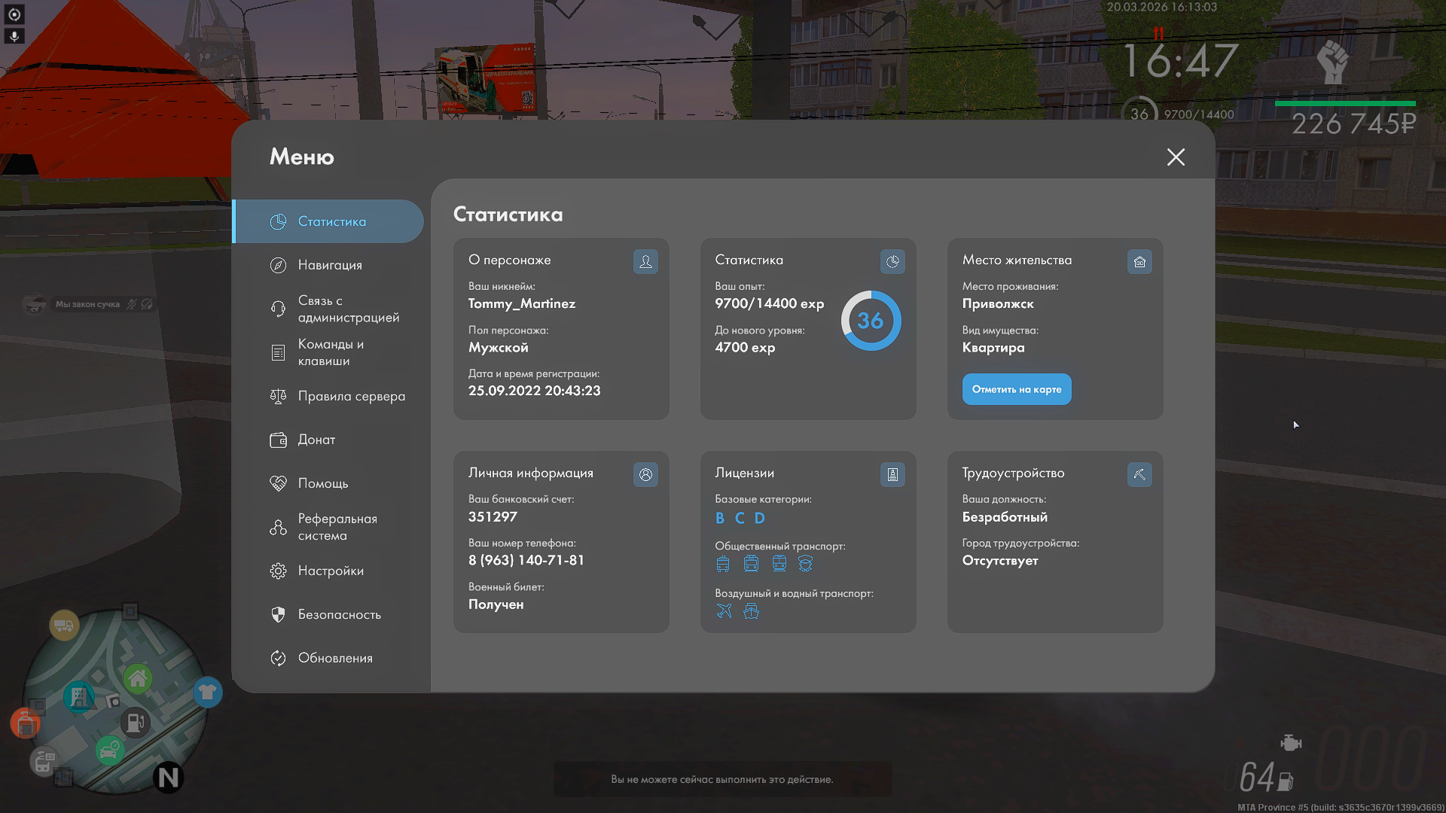1446x813 pixels.
Task: Click the user icon in Личная информация card
Action: pos(645,474)
